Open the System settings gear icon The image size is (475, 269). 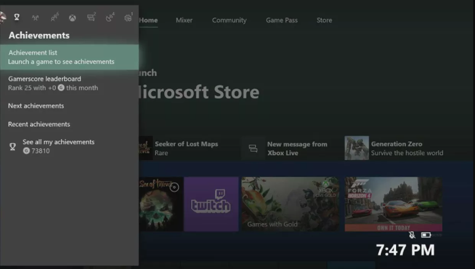coord(128,18)
